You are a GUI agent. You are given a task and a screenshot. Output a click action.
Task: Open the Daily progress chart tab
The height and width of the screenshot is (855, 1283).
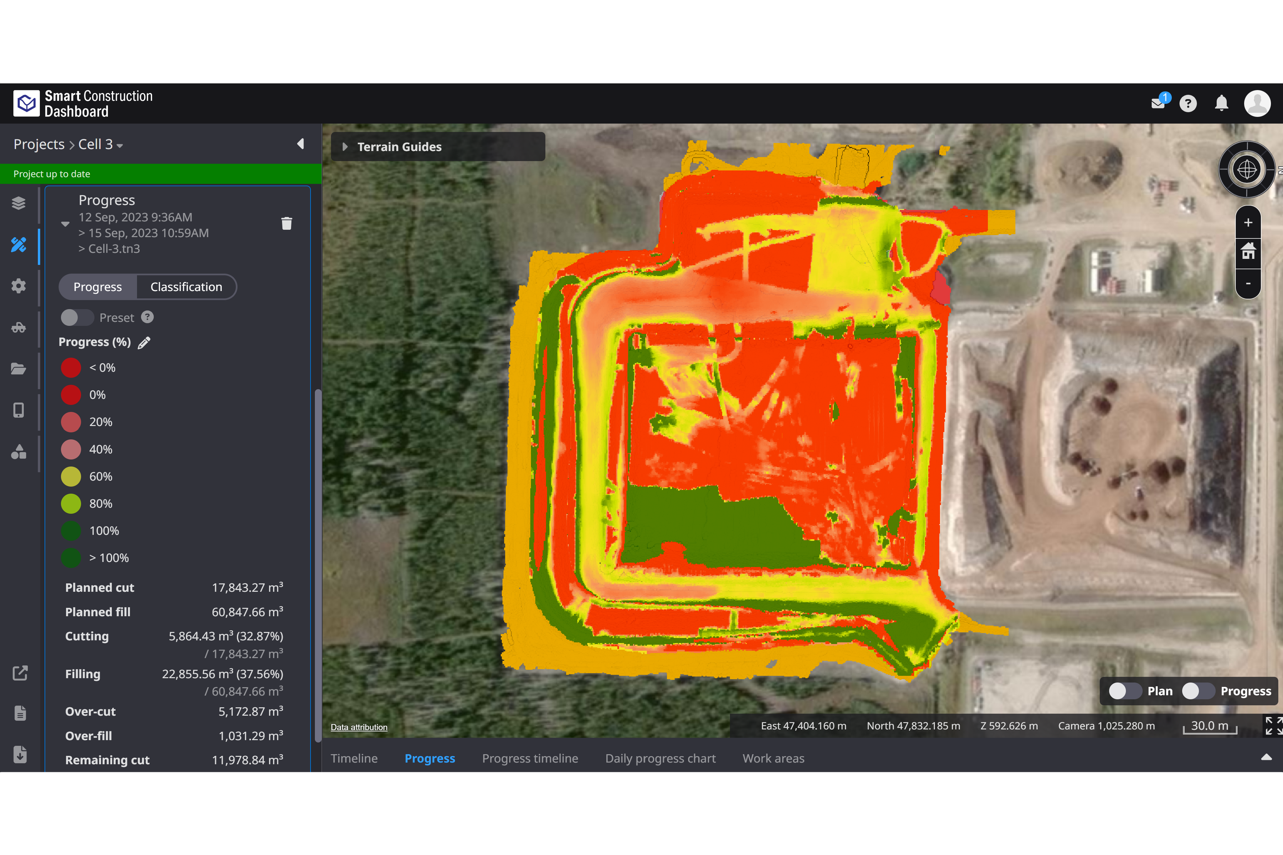pos(660,759)
